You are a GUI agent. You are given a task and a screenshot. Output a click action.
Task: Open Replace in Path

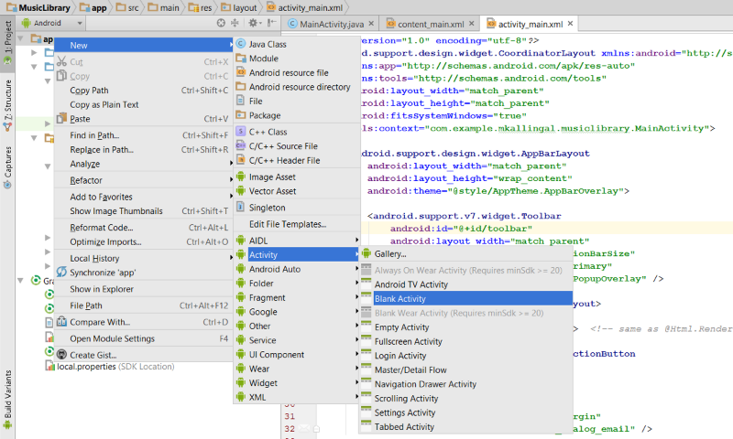(x=144, y=150)
